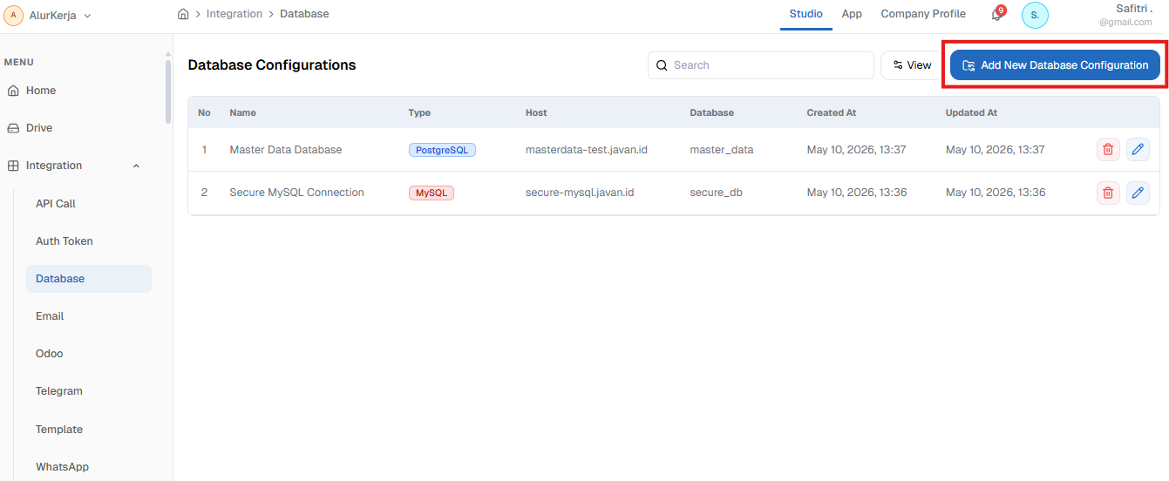This screenshot has width=1169, height=481.
Task: Open the notifications bell
Action: [996, 15]
